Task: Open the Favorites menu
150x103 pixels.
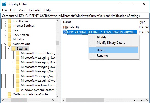Action: click(35, 10)
